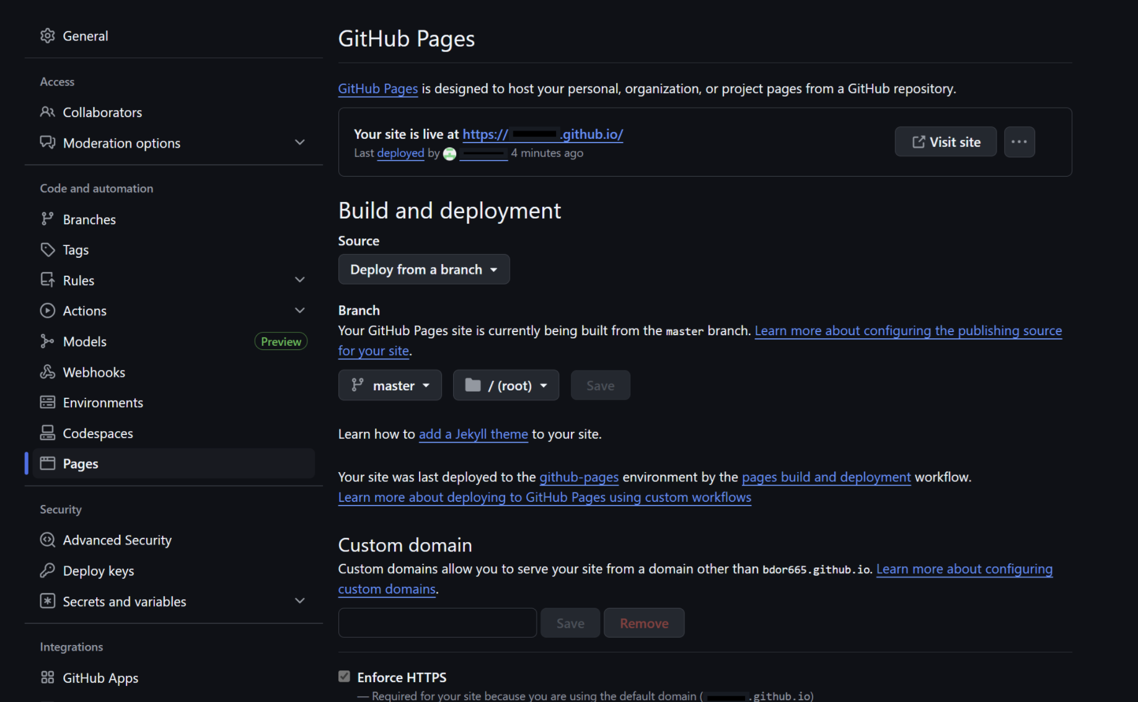Screen dimensions: 1138x702
Task: Click the redacted deployer username link
Action: tap(484, 153)
